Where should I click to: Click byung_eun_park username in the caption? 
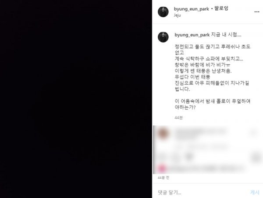pos(192,35)
